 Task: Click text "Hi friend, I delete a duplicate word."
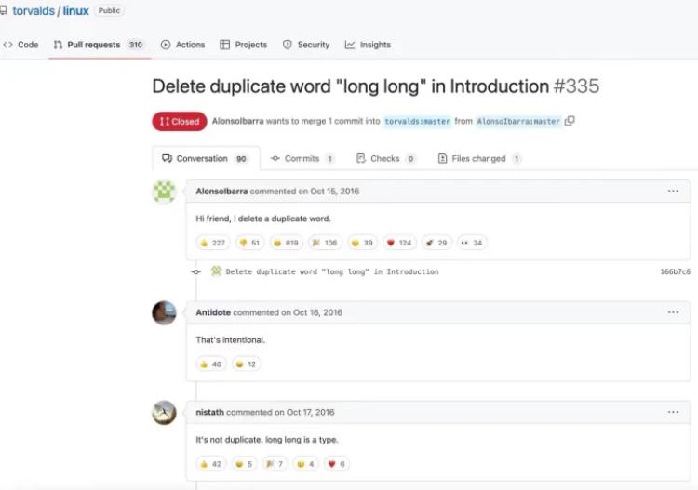click(263, 219)
